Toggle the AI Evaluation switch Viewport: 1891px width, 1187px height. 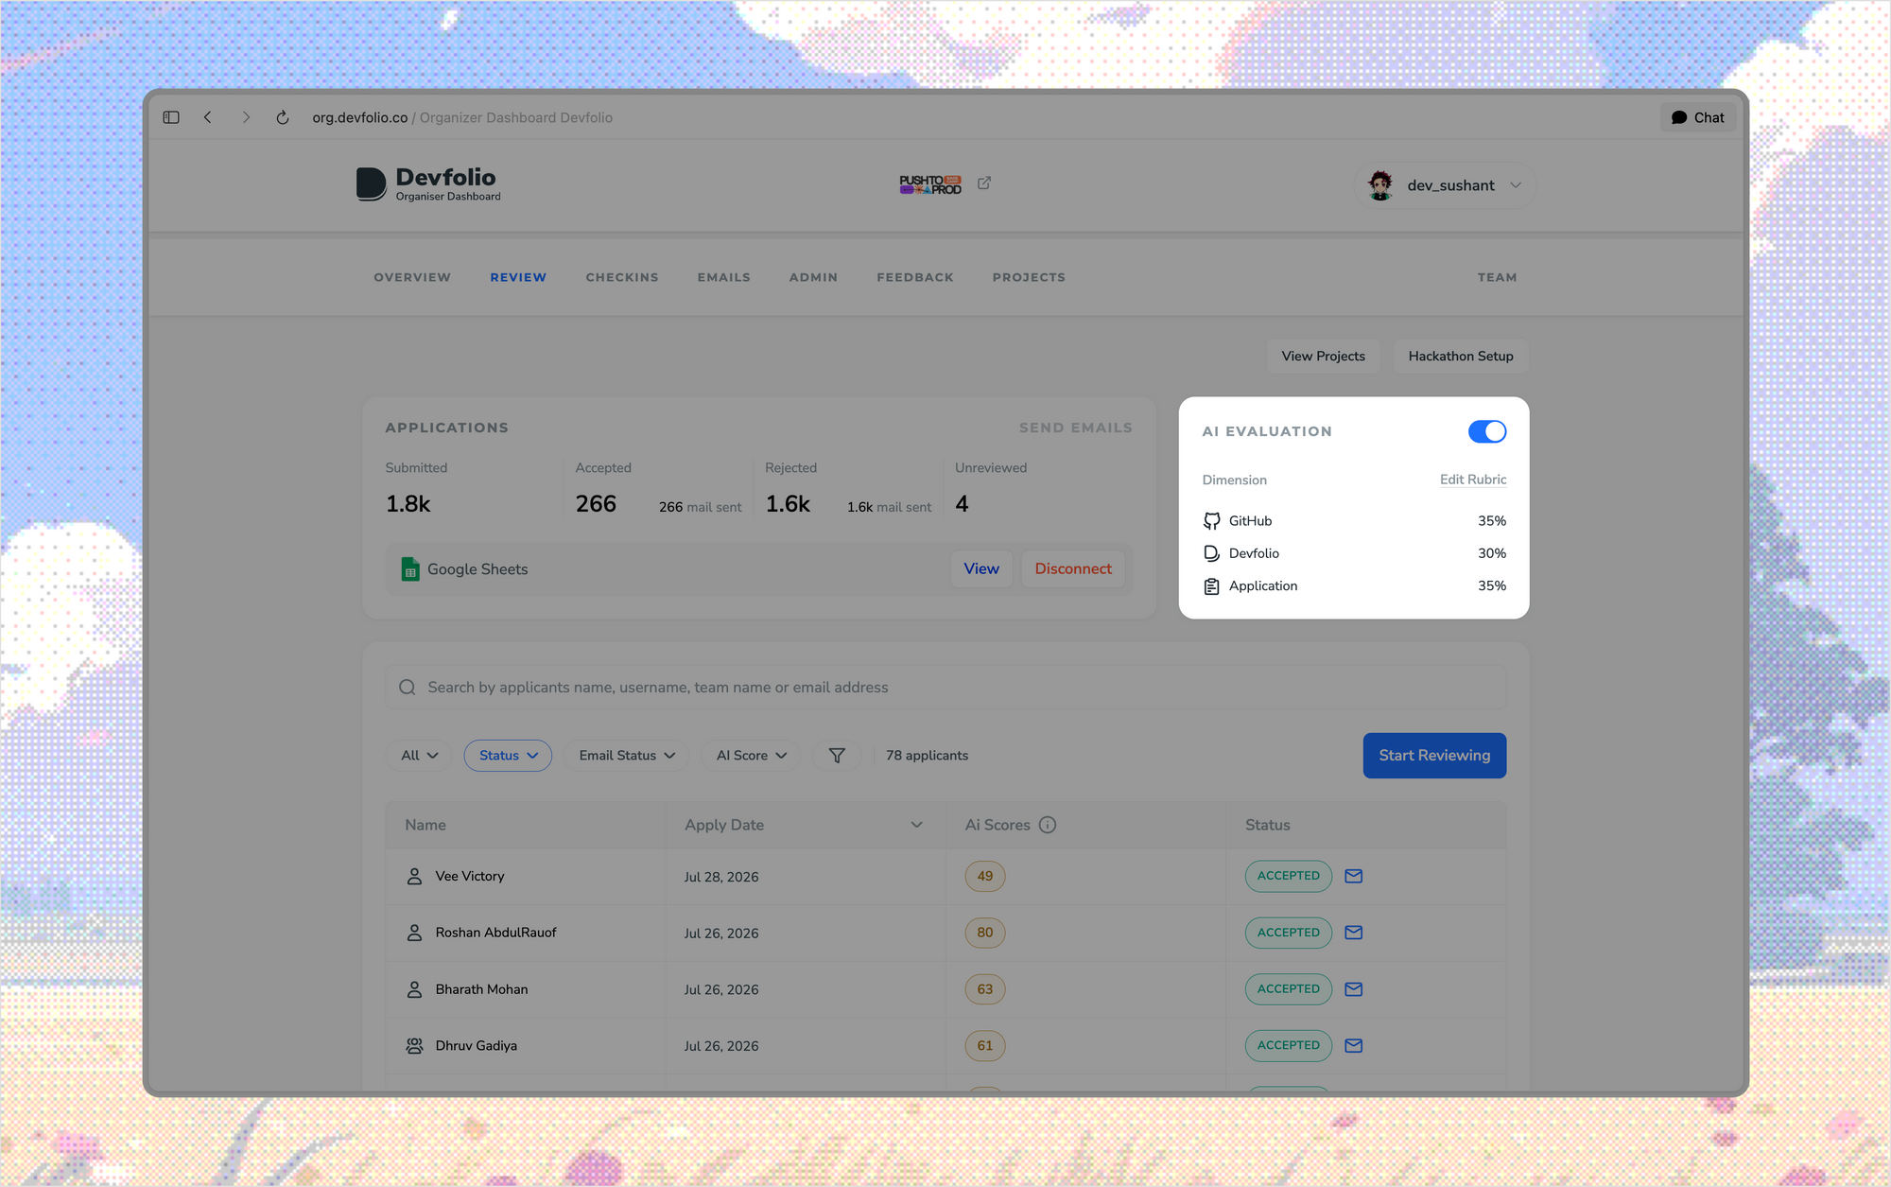point(1487,431)
